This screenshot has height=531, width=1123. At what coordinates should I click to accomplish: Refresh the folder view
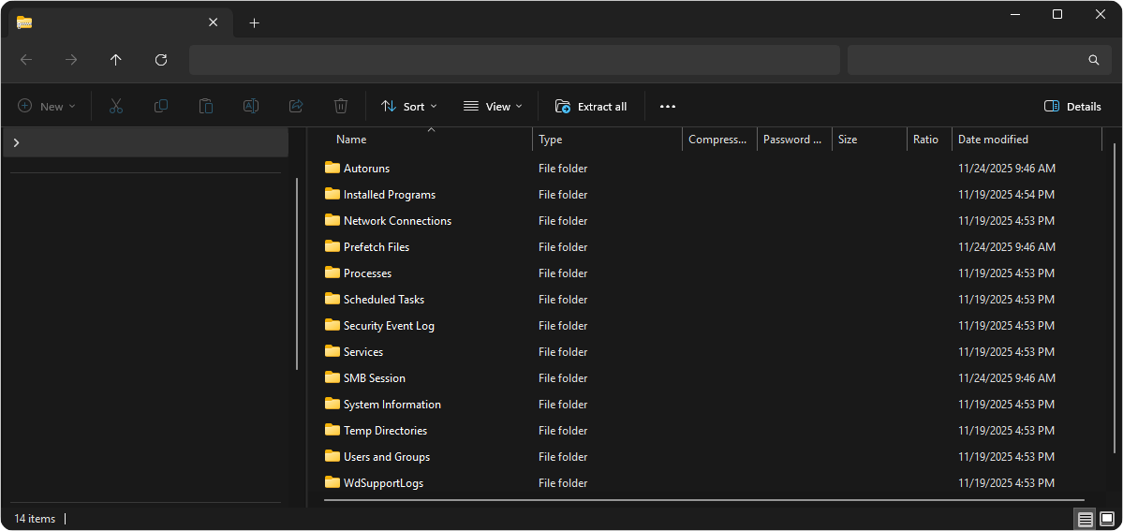pyautogui.click(x=161, y=60)
